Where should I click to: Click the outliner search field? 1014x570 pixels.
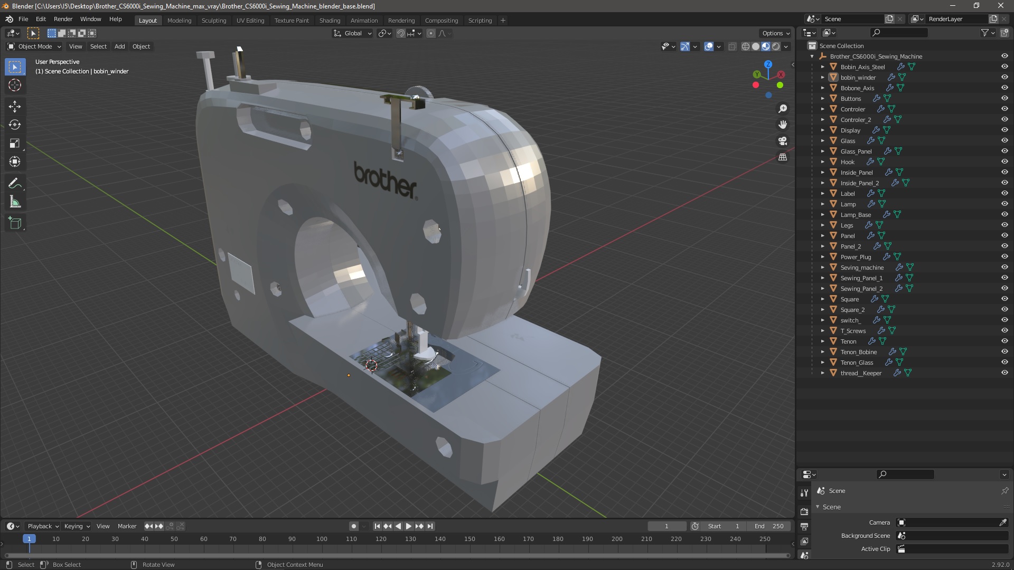(x=899, y=33)
